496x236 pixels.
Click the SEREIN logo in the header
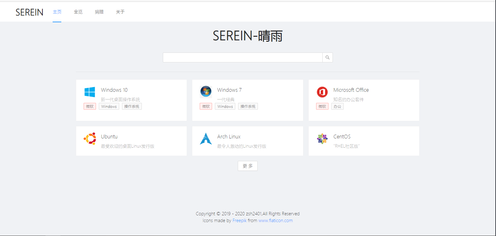click(x=29, y=12)
